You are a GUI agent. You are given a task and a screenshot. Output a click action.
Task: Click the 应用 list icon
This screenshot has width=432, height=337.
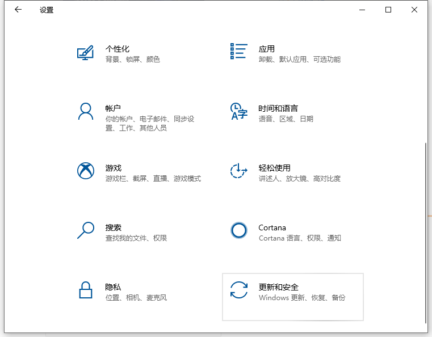coord(238,51)
